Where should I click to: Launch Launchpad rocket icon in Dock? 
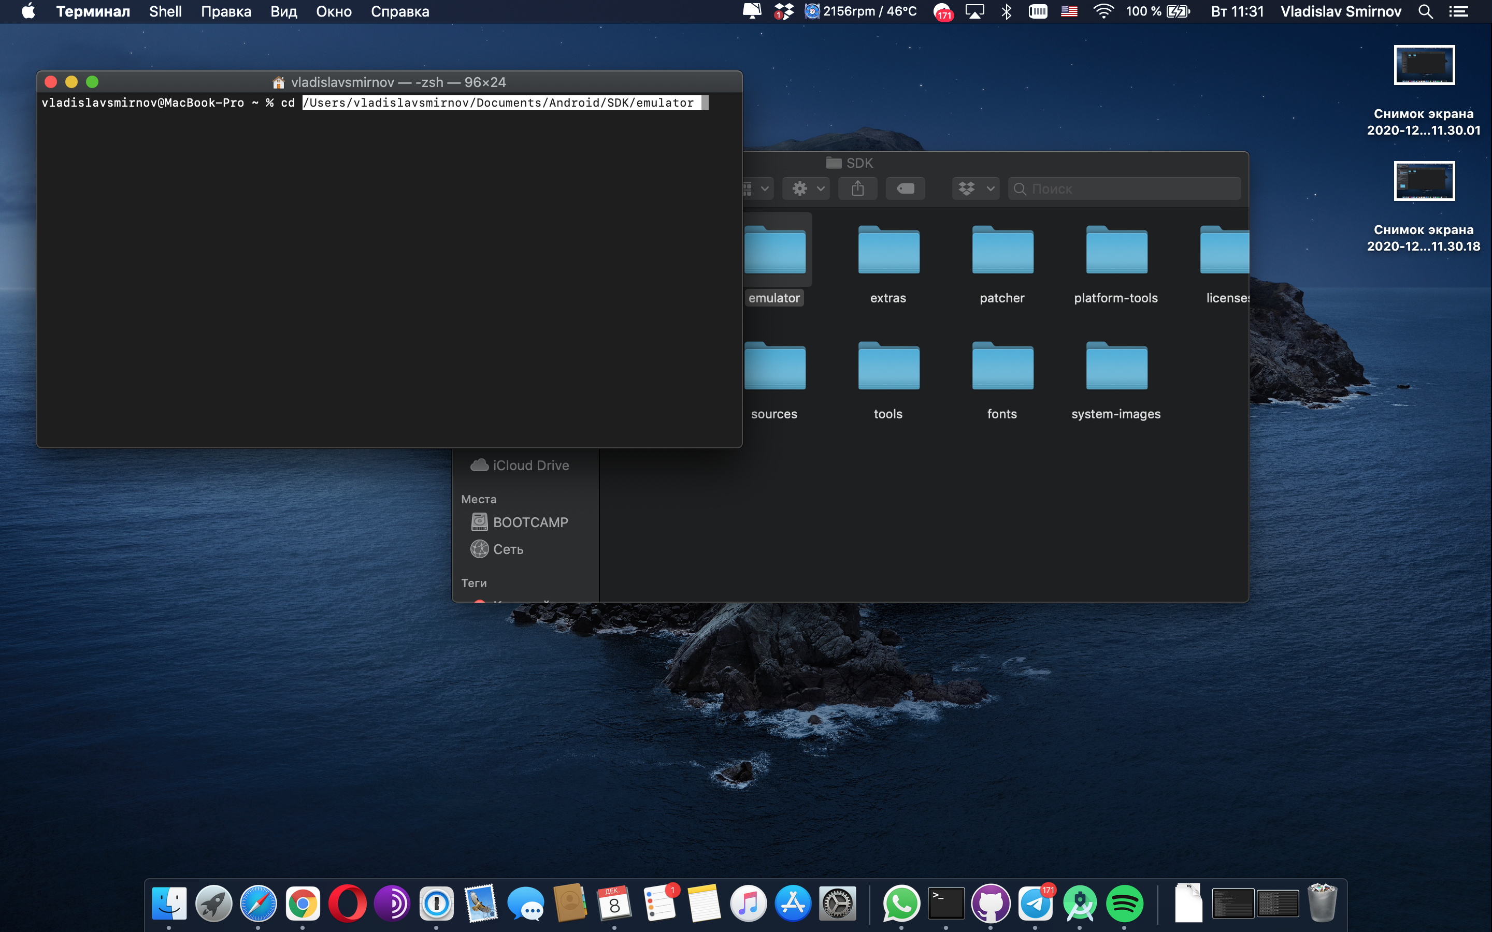pyautogui.click(x=213, y=904)
